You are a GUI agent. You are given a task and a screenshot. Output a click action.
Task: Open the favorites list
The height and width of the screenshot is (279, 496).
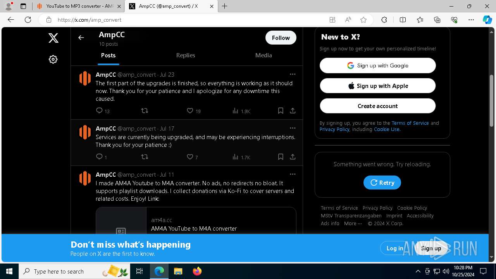(420, 20)
